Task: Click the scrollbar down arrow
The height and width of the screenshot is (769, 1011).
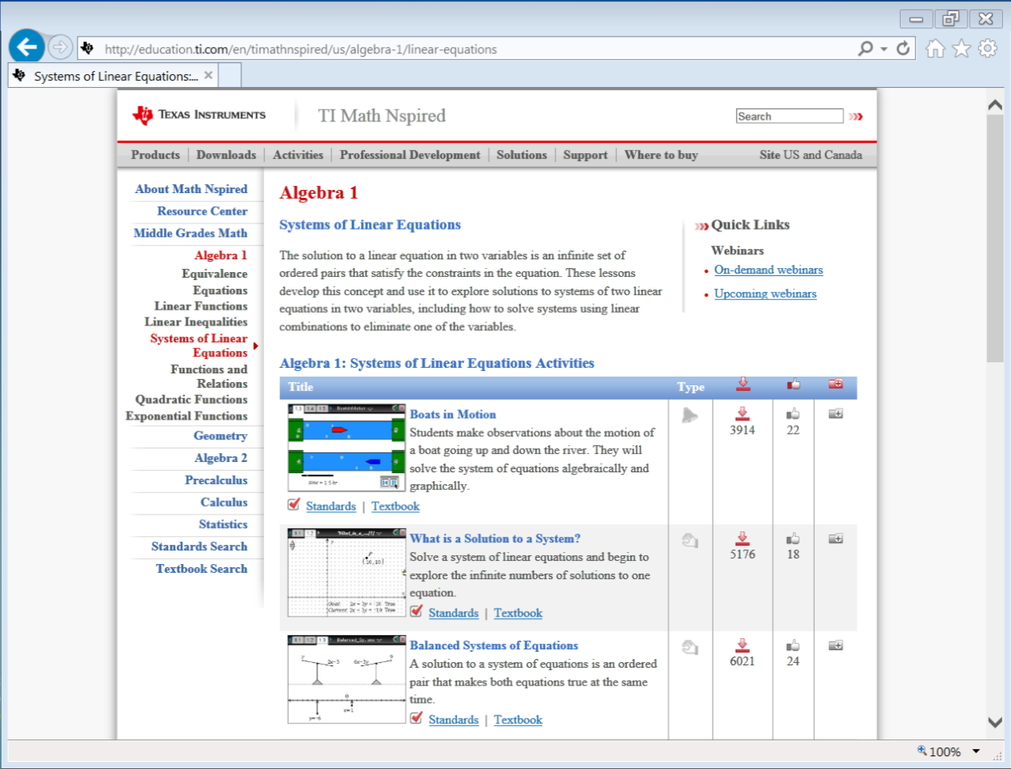Action: pyautogui.click(x=995, y=723)
